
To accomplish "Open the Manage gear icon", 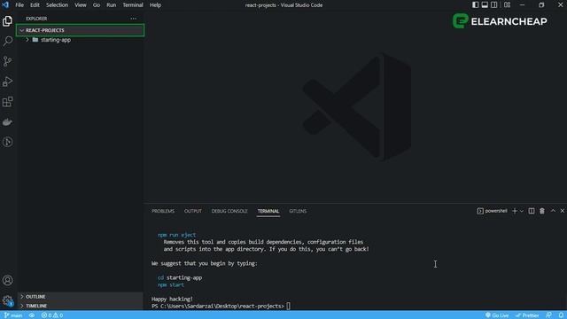I will tap(8, 300).
